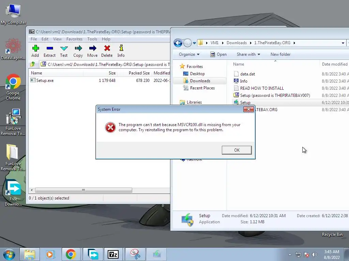Close the System Error dialog
The image size is (349, 261).
248,109
